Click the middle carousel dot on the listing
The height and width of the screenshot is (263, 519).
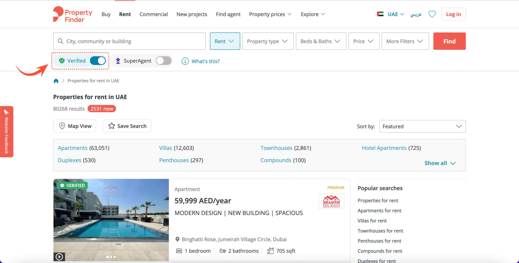click(111, 257)
